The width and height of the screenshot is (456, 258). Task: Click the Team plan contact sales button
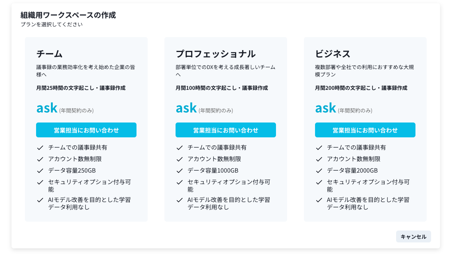tap(86, 130)
